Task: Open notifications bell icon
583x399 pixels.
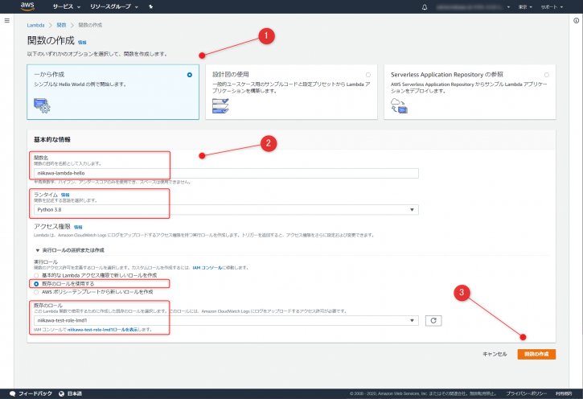Action: pos(425,7)
